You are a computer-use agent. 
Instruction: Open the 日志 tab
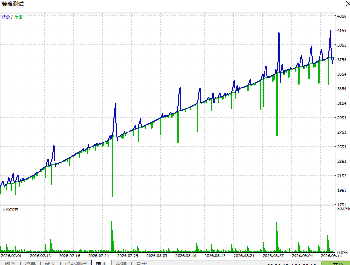(x=141, y=264)
